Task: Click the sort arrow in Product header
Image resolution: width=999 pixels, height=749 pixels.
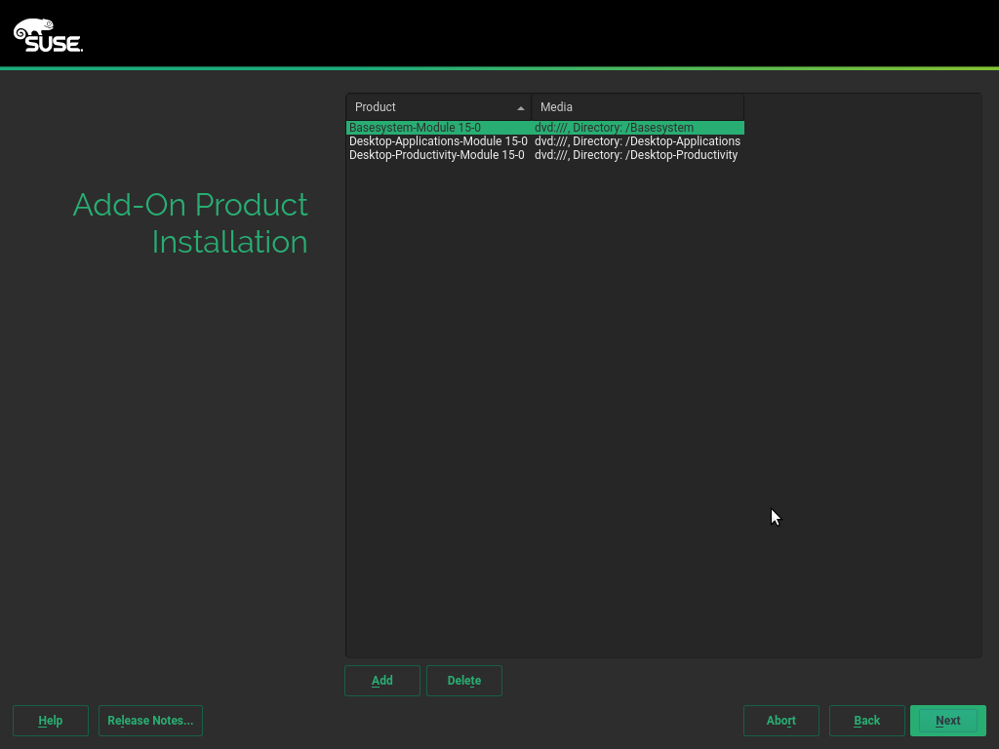Action: coord(521,107)
